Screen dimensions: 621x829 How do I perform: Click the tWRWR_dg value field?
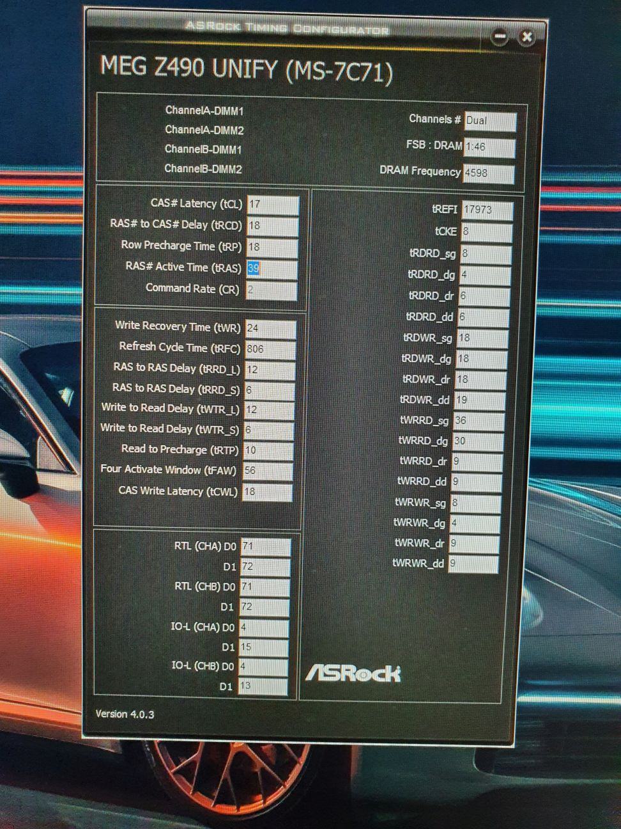475,523
